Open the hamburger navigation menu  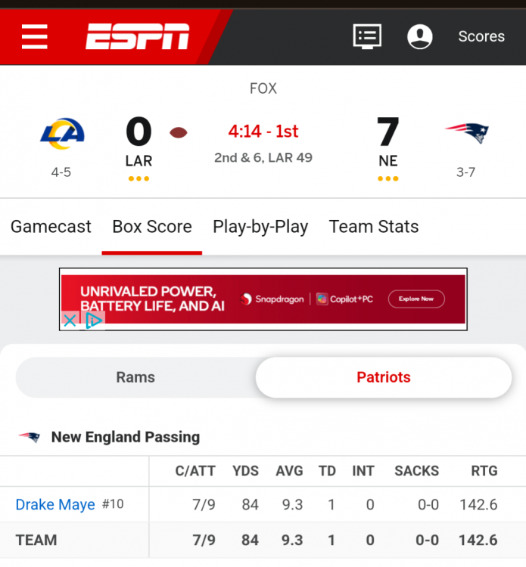pyautogui.click(x=35, y=36)
